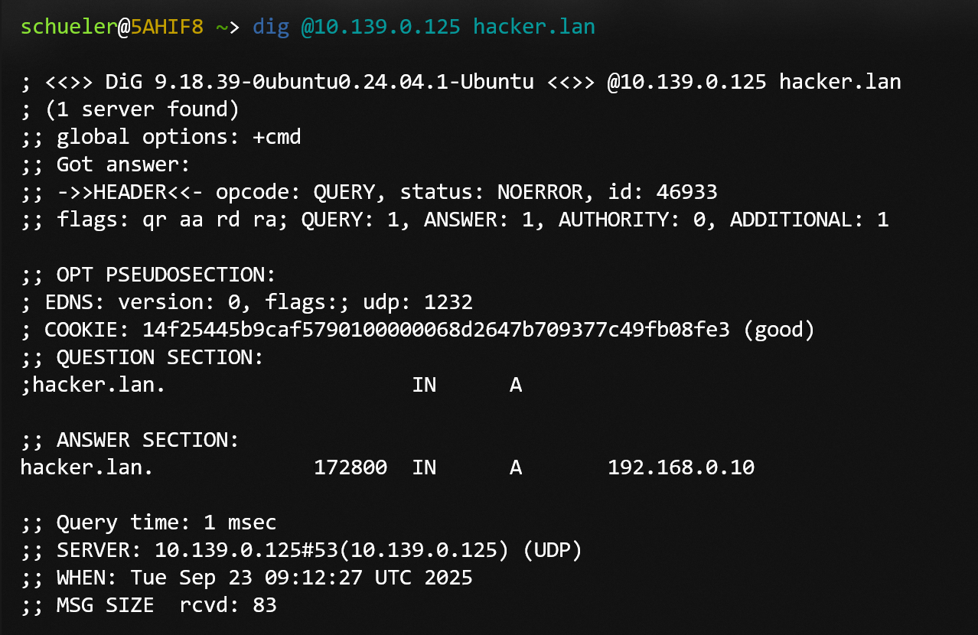This screenshot has height=635, width=978.
Task: Click the long COOKIE hex string
Action: (435, 330)
